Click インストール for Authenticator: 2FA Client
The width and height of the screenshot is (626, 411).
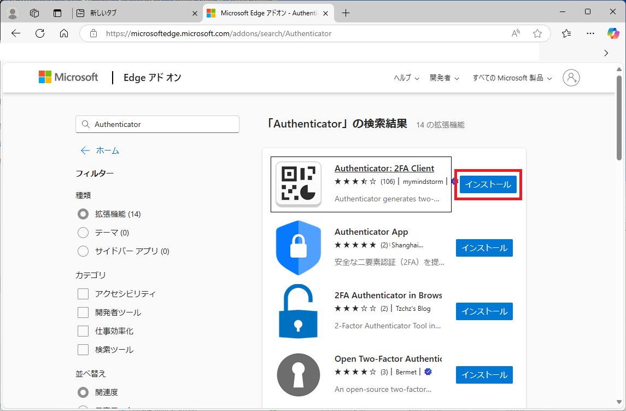[x=487, y=184]
